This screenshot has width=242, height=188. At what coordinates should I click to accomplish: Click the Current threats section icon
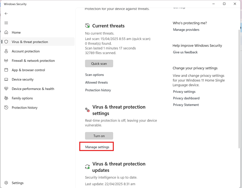tap(87, 25)
